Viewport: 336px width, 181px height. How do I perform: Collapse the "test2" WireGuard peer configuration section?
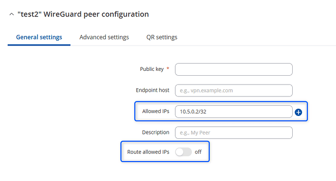[12, 14]
